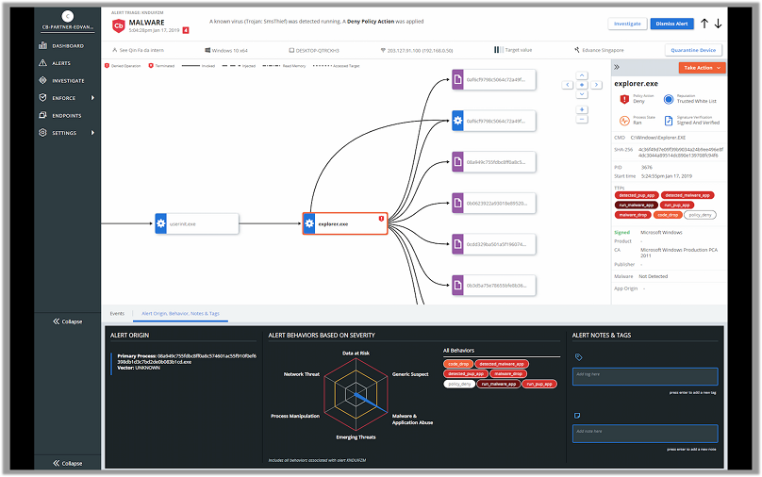This screenshot has height=477, width=762.
Task: Click the Quarantine Device button
Action: tap(694, 49)
